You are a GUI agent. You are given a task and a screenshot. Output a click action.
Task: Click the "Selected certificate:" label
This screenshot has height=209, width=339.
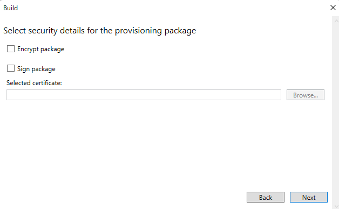point(34,83)
